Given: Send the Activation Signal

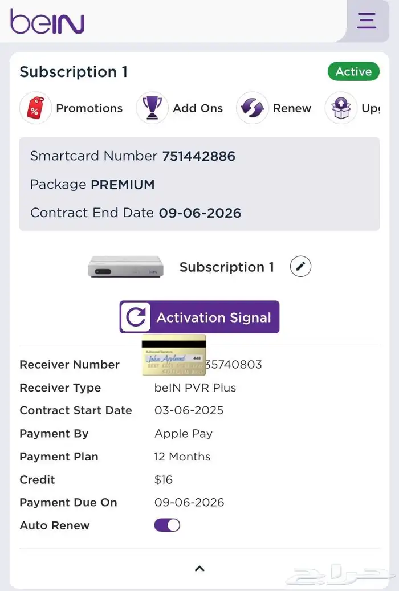Looking at the screenshot, I should 213,317.
